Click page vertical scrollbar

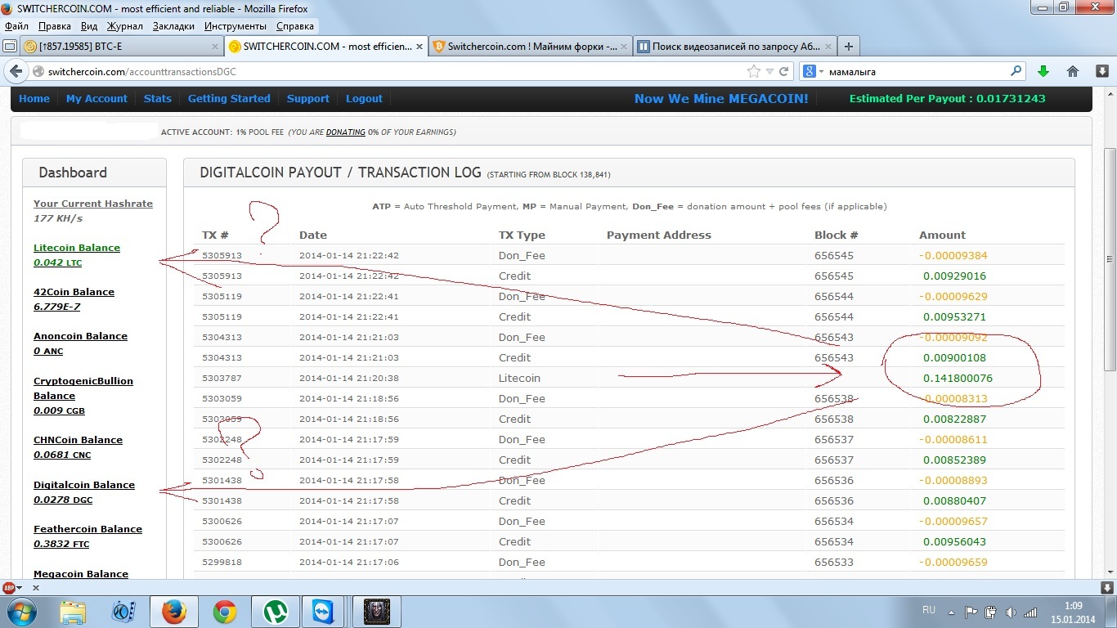click(x=1110, y=258)
